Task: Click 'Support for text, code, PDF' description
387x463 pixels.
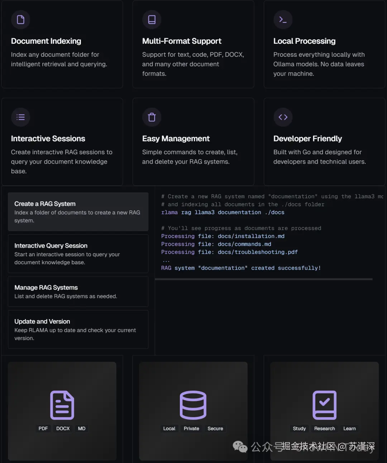Action: pos(193,64)
